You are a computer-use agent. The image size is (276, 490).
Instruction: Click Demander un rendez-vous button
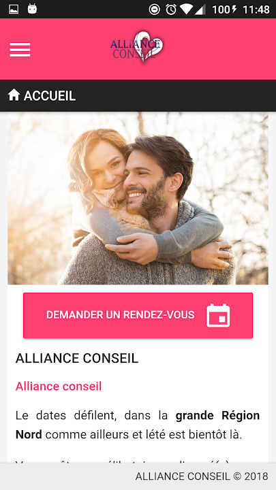(138, 315)
